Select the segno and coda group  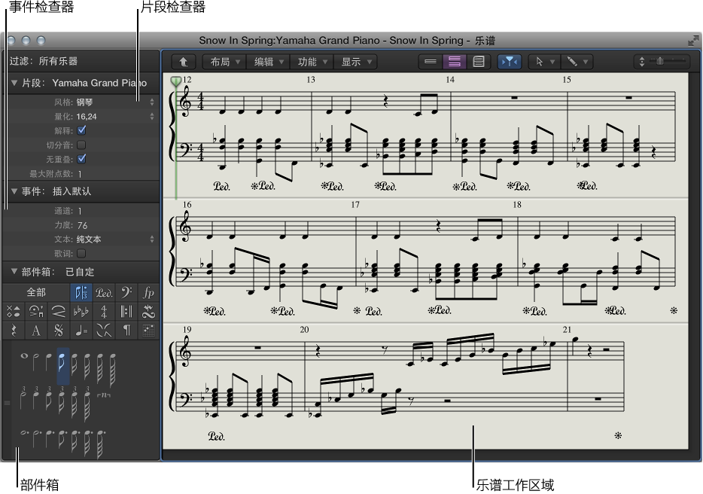coord(58,331)
